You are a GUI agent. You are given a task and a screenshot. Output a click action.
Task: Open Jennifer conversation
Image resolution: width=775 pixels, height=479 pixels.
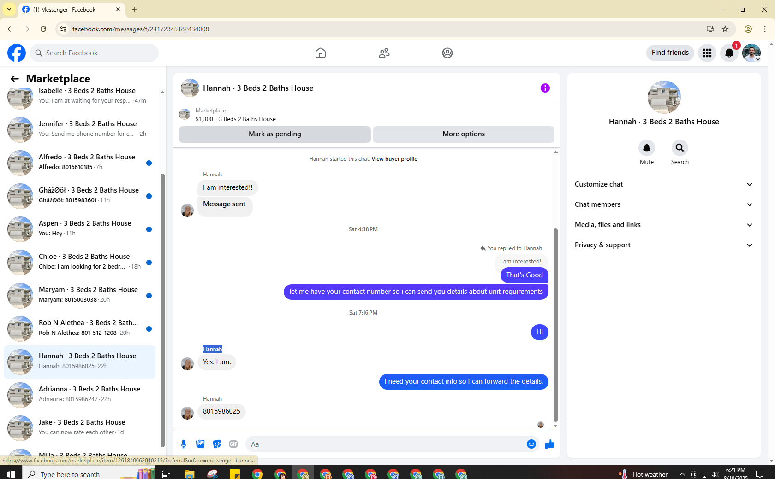click(x=79, y=129)
